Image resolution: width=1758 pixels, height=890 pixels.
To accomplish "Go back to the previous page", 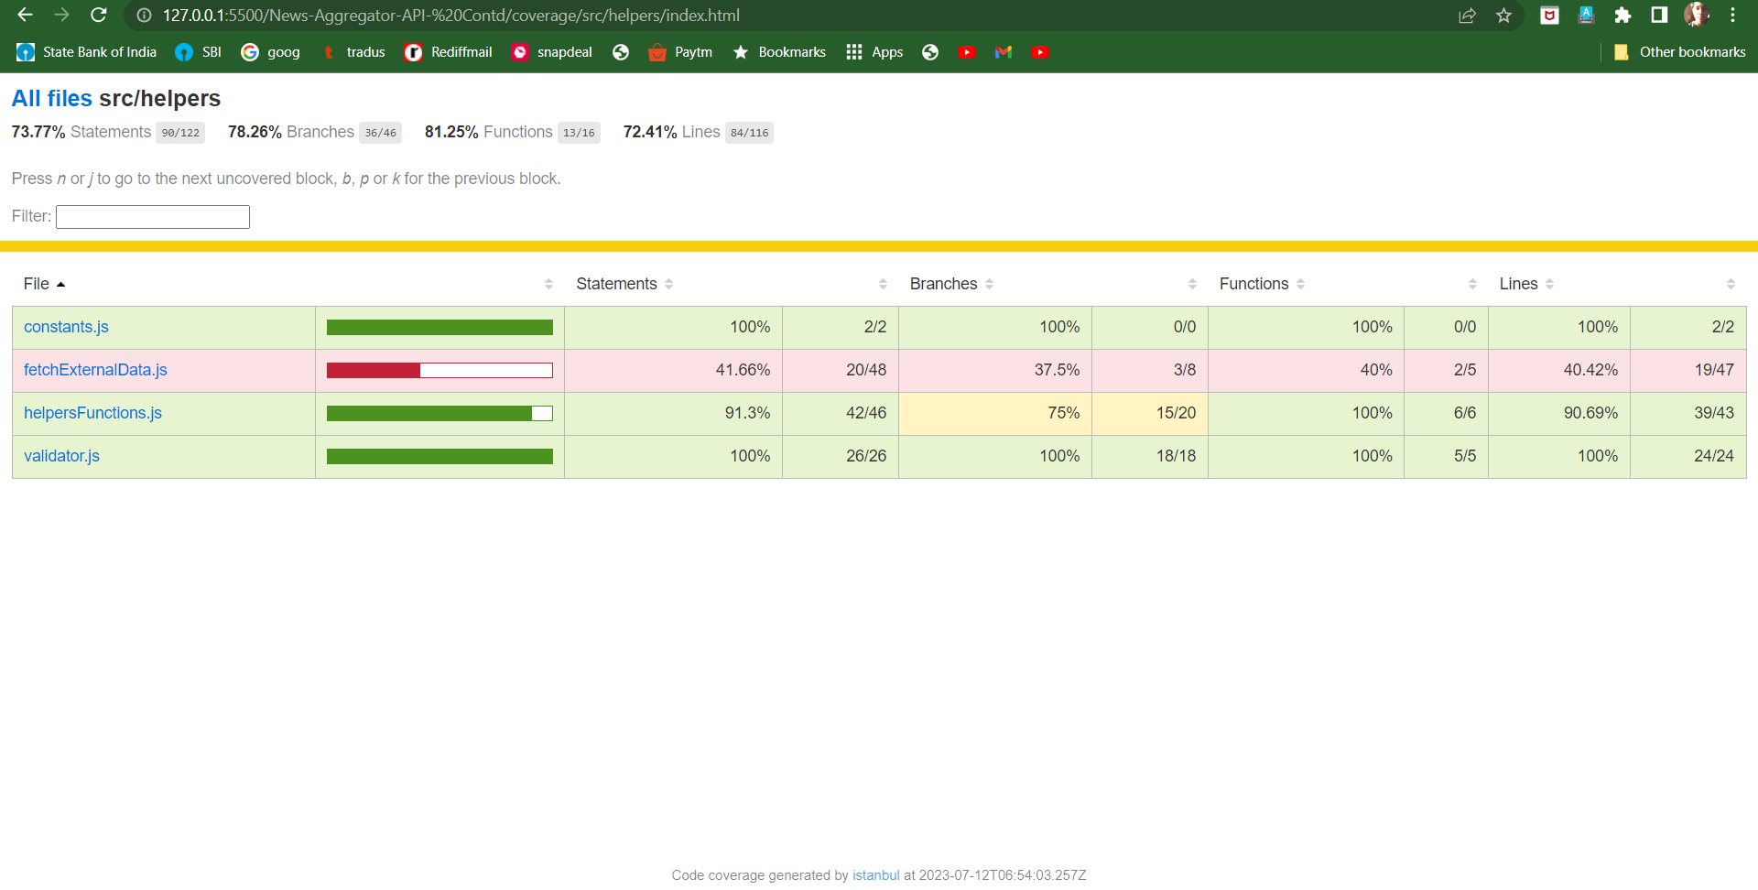I will tap(25, 15).
